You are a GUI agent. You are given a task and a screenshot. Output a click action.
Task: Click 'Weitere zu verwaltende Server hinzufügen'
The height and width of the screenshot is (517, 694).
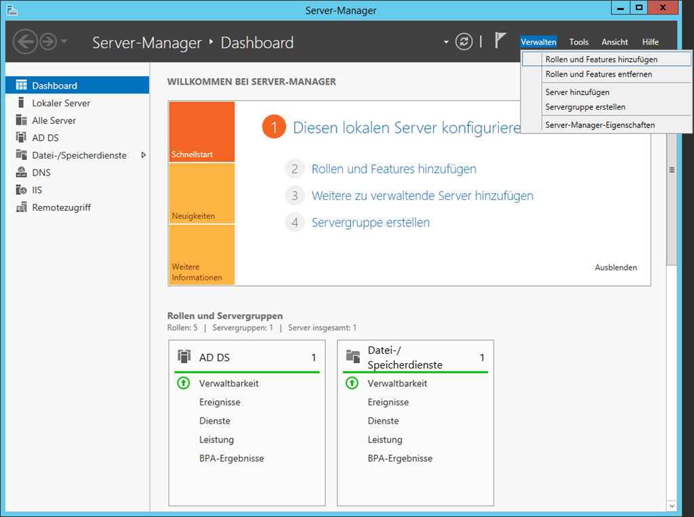pyautogui.click(x=422, y=195)
